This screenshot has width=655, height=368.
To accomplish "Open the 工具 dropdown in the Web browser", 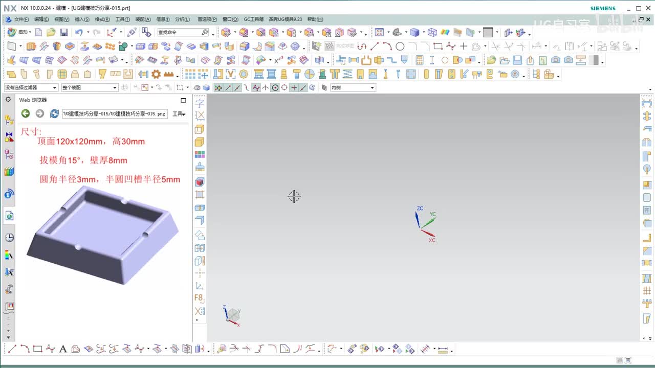I will [x=179, y=114].
